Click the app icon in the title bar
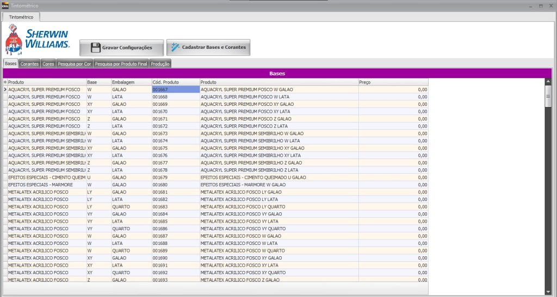Viewport: 557px width, 297px height. pyautogui.click(x=5, y=5)
